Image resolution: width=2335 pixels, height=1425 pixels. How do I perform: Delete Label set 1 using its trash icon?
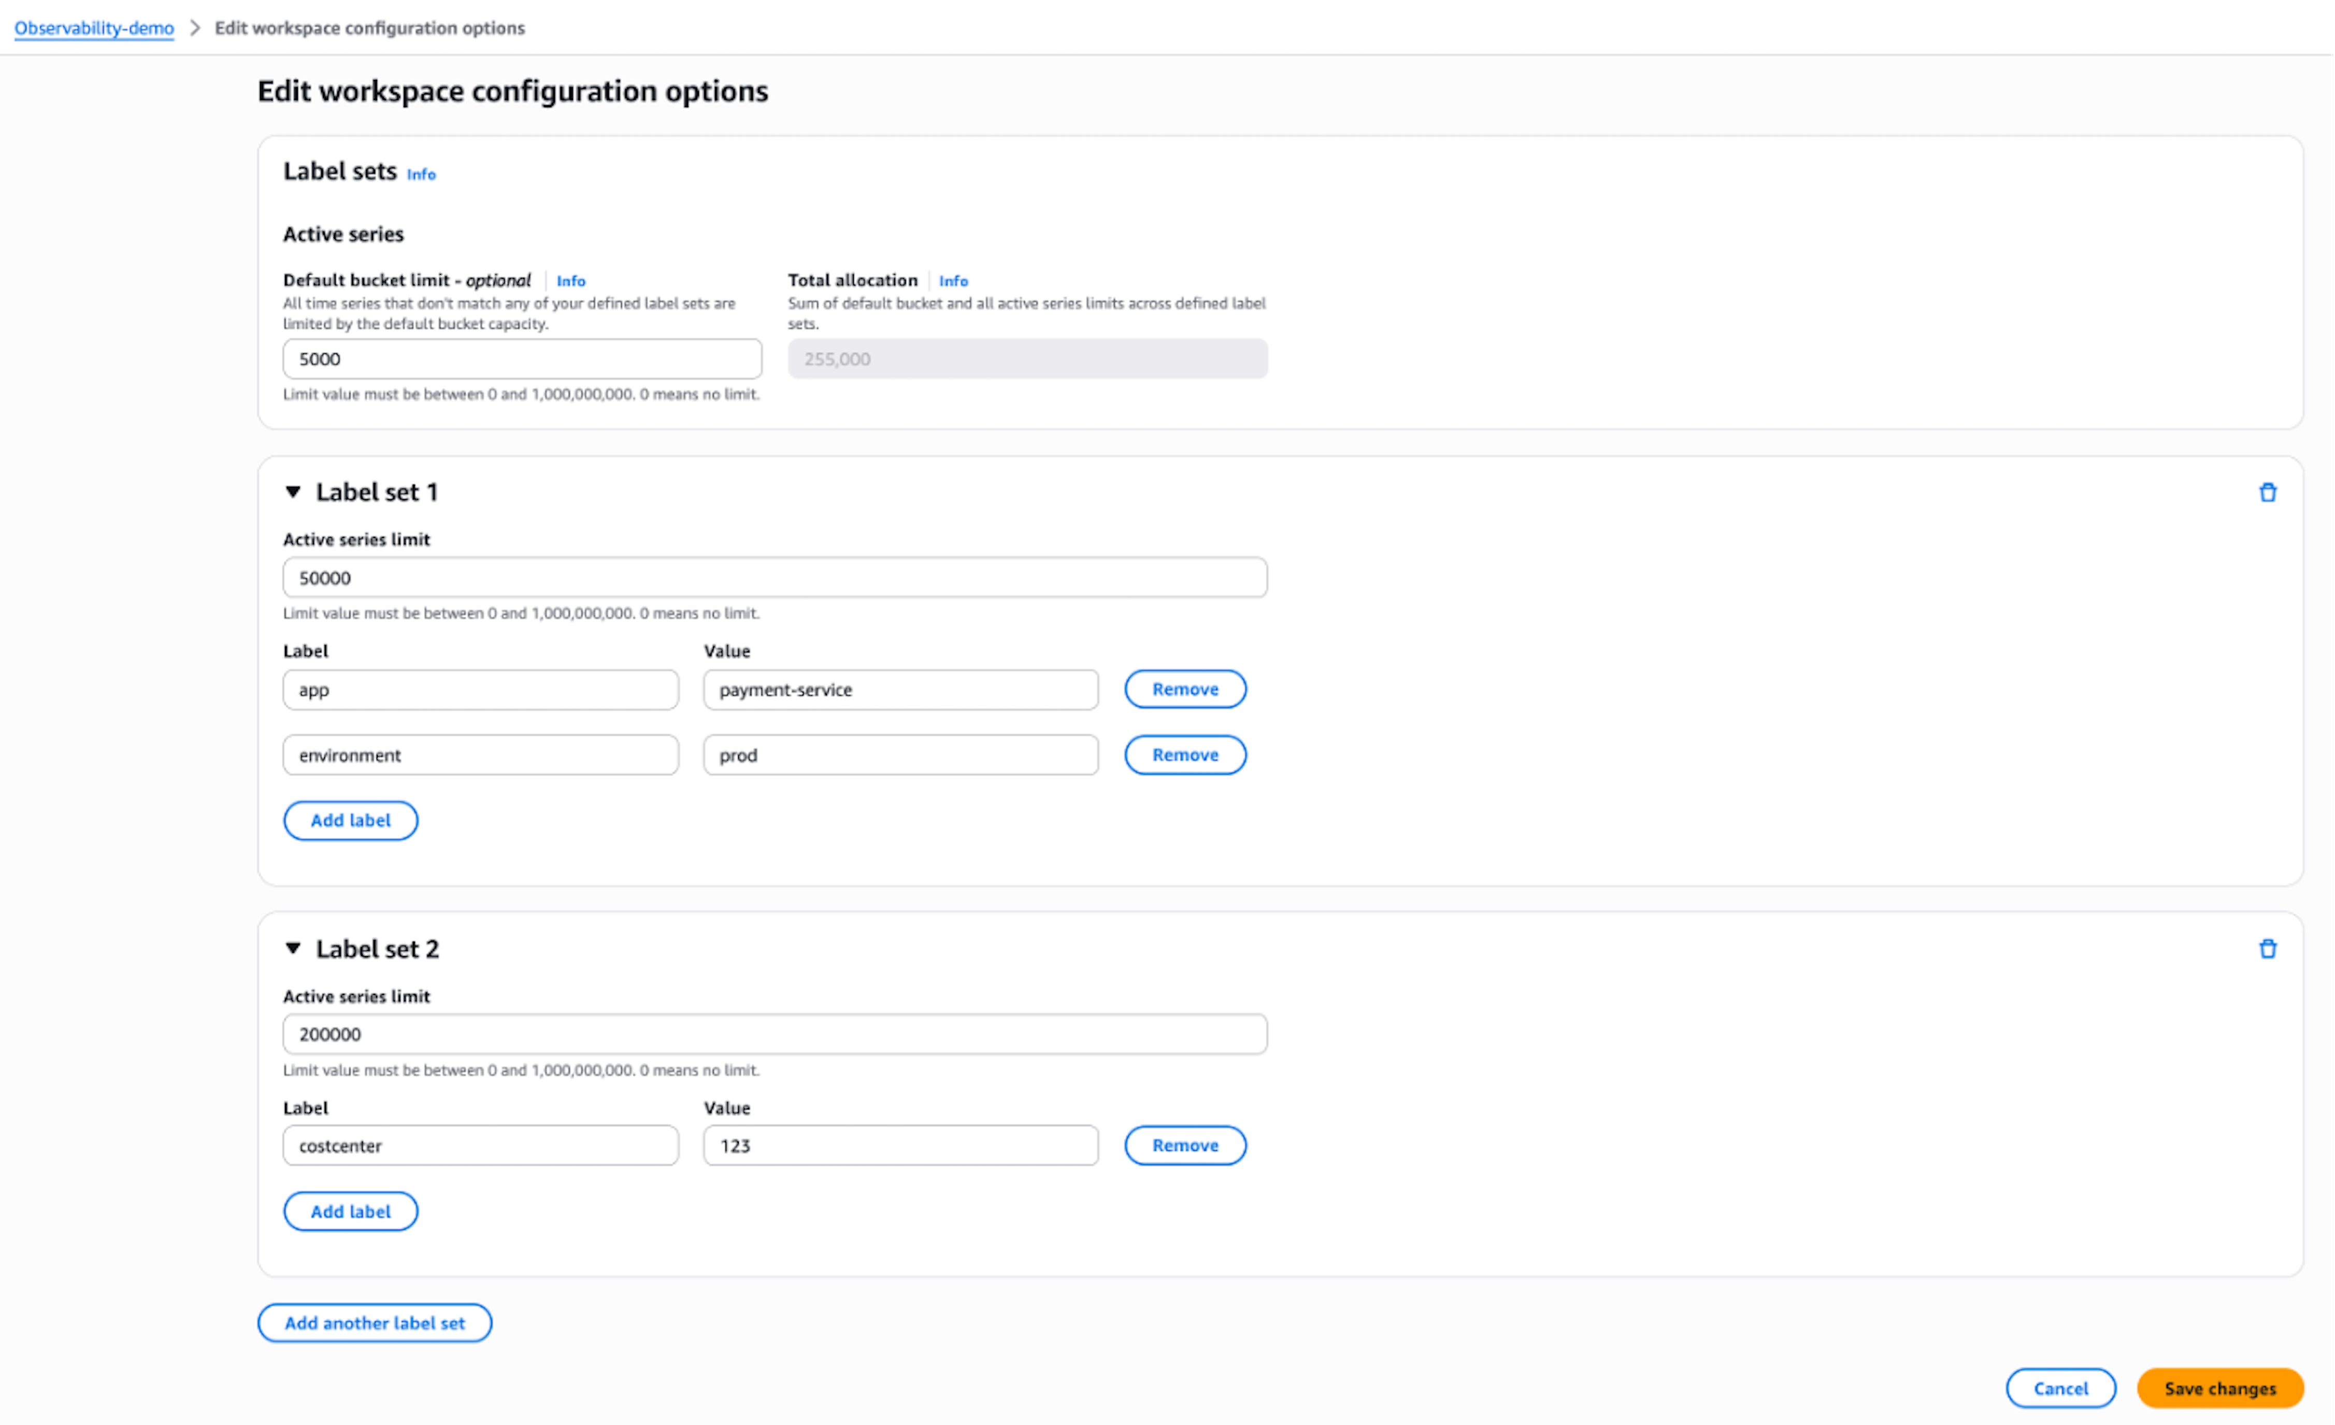[x=2269, y=492]
